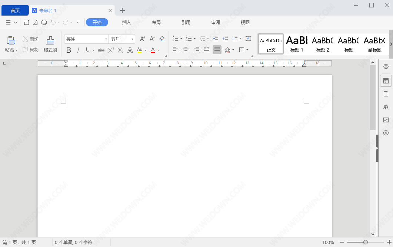Click the increase font size icon
393x247 pixels.
point(142,39)
